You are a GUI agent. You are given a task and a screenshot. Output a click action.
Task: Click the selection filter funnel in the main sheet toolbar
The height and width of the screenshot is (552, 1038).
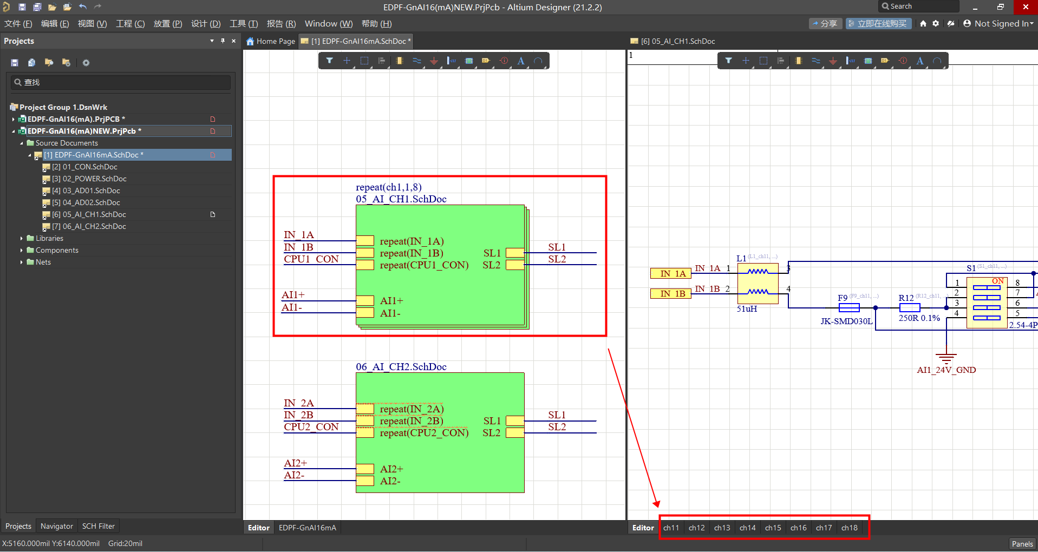[329, 61]
